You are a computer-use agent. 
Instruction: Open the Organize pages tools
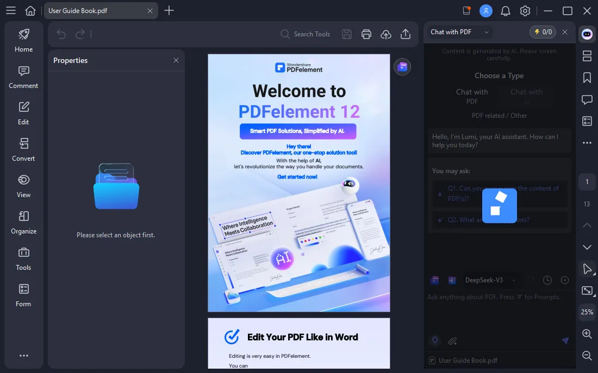point(23,223)
